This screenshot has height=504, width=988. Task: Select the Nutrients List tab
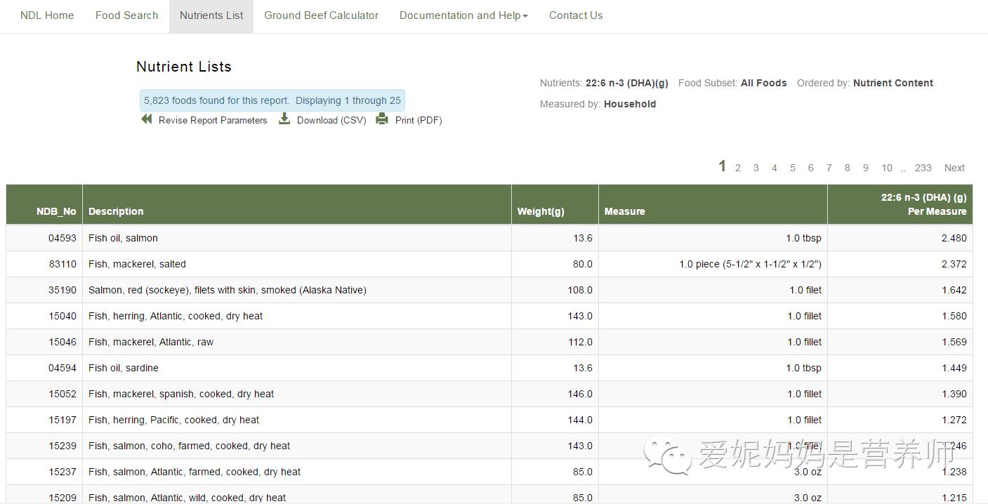[211, 15]
